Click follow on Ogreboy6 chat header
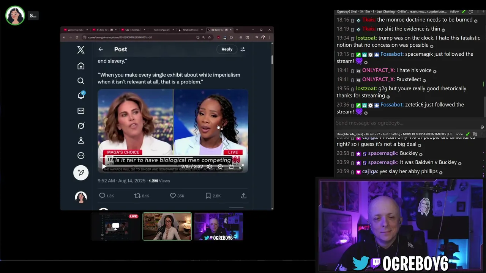Viewport: 486px width, 273px height. point(454,12)
